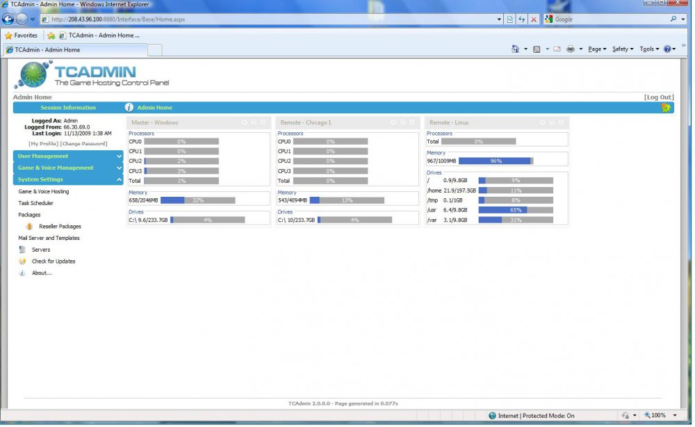The width and height of the screenshot is (695, 427).
Task: Click the Reseller Packages flame icon
Action: click(29, 226)
